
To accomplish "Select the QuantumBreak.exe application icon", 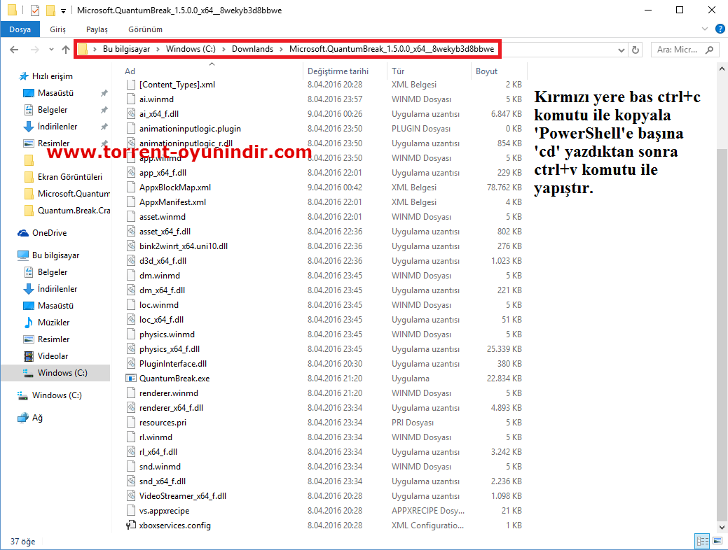I will pyautogui.click(x=131, y=379).
